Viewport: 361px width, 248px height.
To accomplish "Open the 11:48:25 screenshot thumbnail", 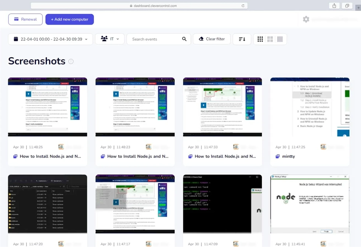I will [48, 107].
